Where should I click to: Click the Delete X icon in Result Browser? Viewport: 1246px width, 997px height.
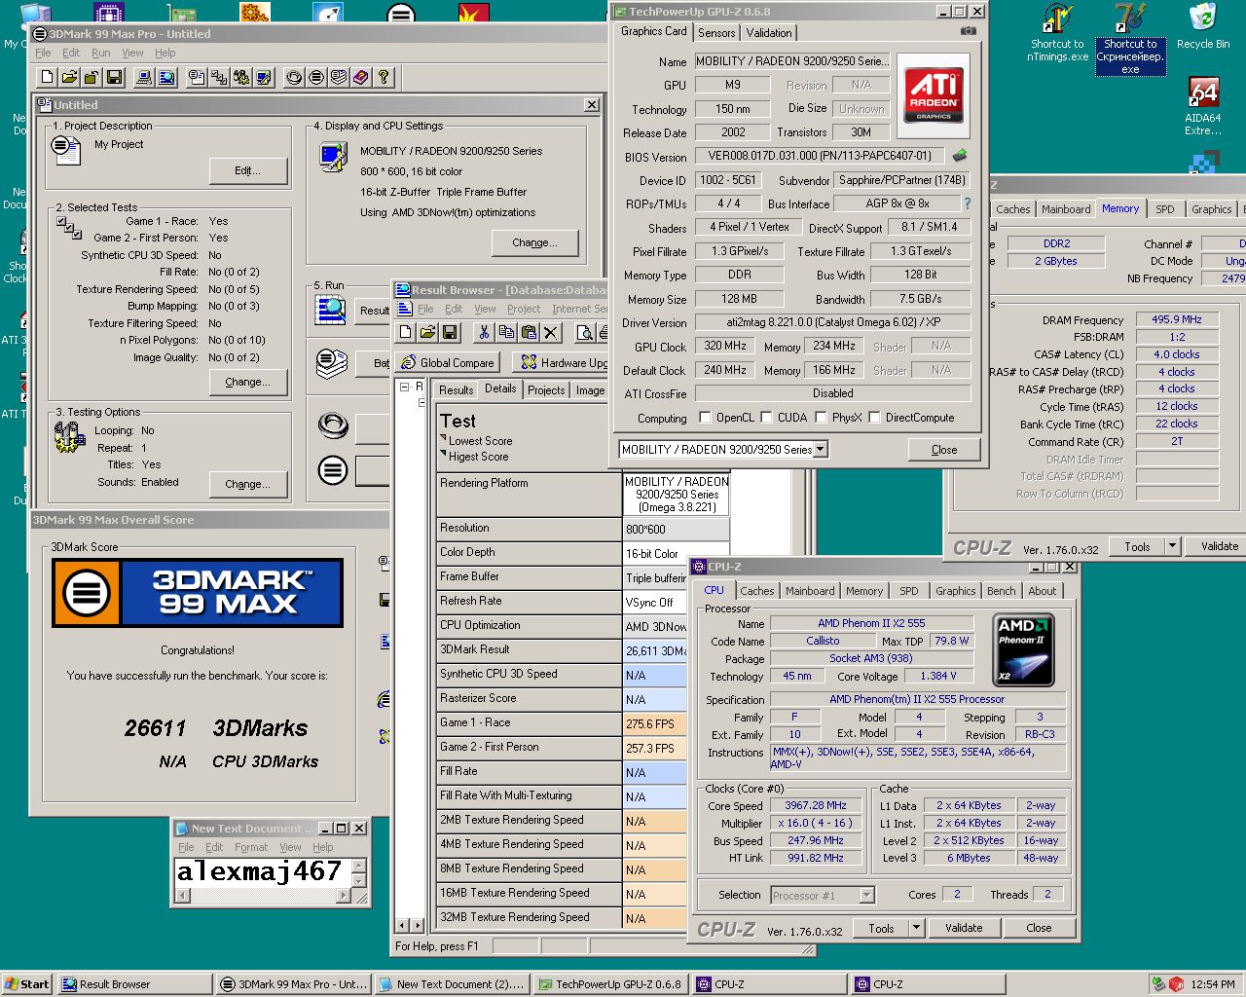click(x=551, y=333)
